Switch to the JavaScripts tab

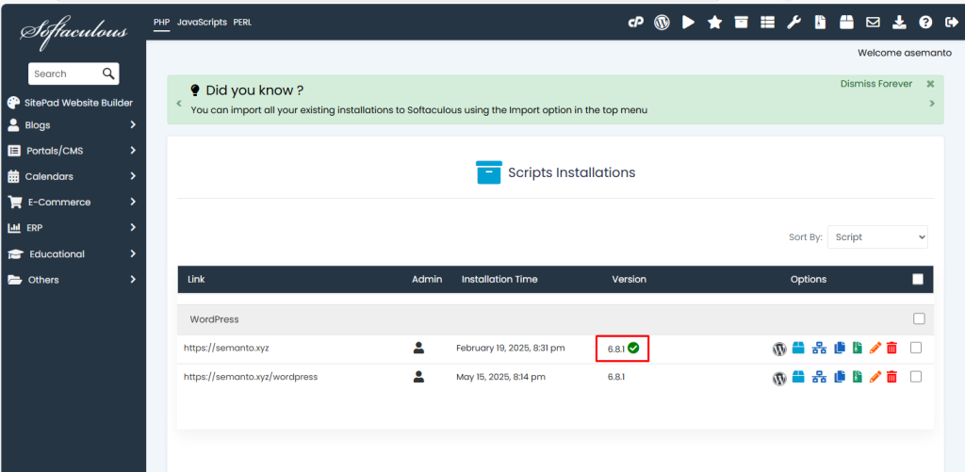click(x=202, y=22)
